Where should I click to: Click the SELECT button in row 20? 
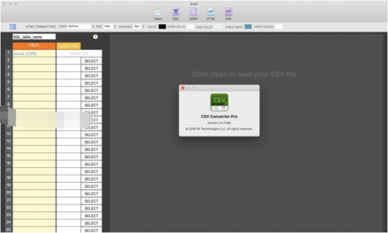click(x=91, y=194)
